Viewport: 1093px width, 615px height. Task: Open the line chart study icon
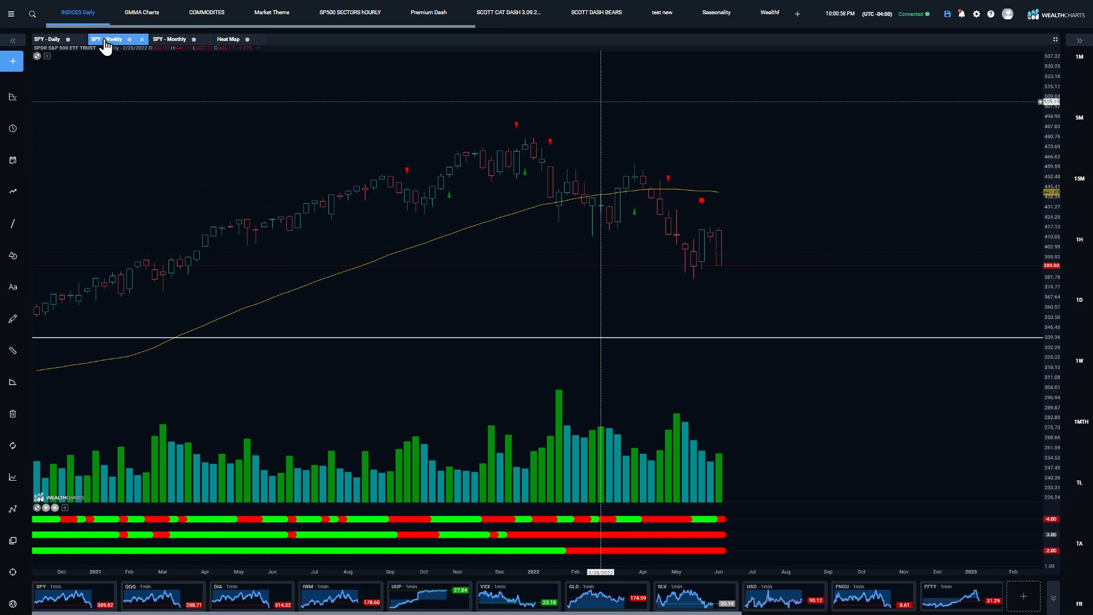(x=13, y=477)
